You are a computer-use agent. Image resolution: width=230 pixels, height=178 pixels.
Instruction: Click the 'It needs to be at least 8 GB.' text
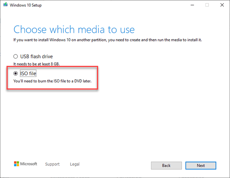pos(36,64)
